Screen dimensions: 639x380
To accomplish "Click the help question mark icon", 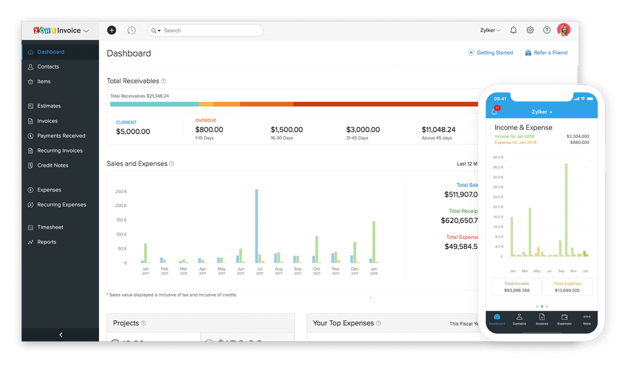I will 546,30.
